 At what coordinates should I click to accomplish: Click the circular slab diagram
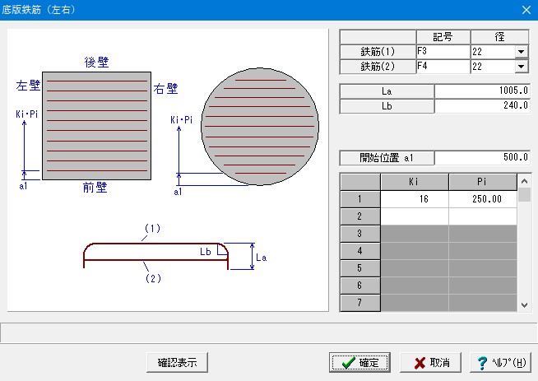pos(260,127)
